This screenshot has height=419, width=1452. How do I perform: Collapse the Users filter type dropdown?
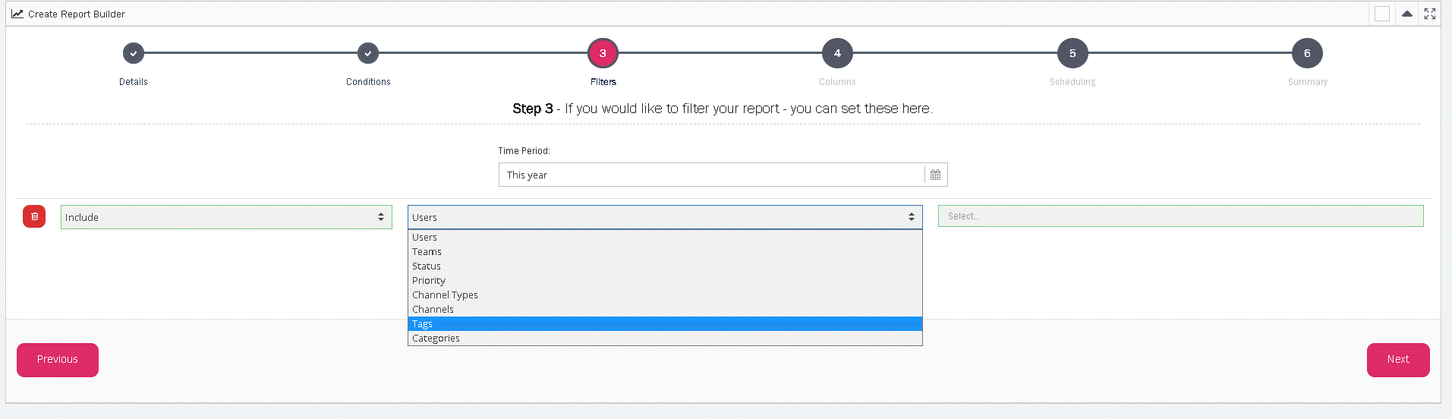(665, 217)
